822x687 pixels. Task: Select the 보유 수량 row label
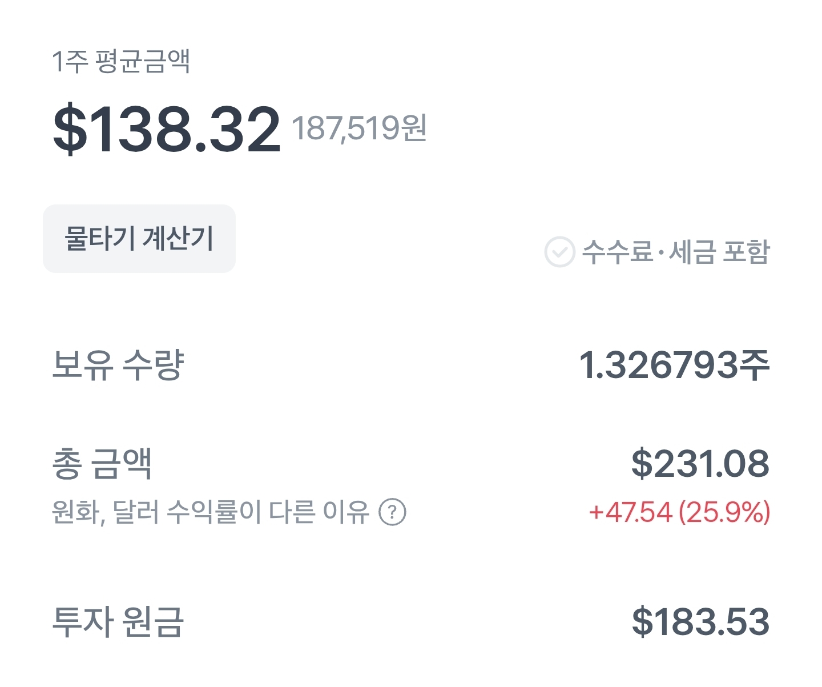click(118, 365)
